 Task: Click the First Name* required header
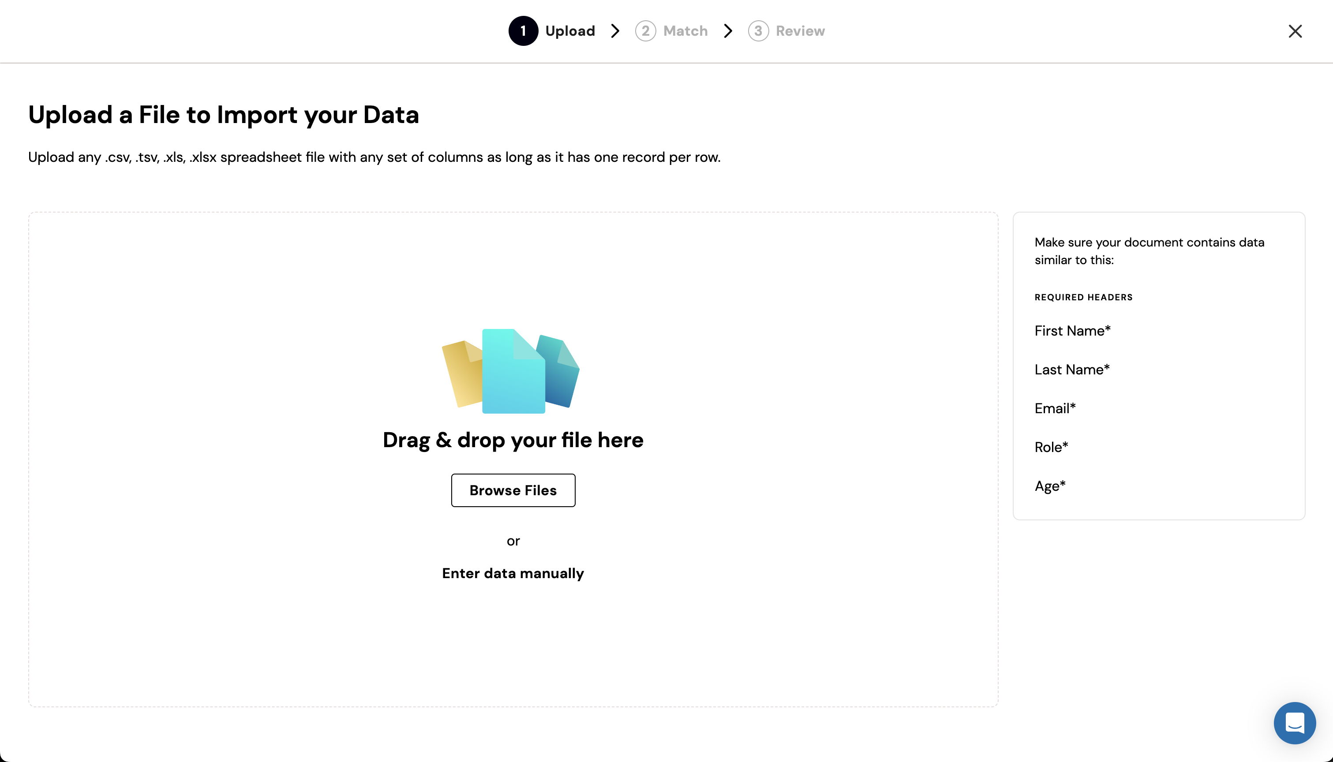coord(1072,331)
